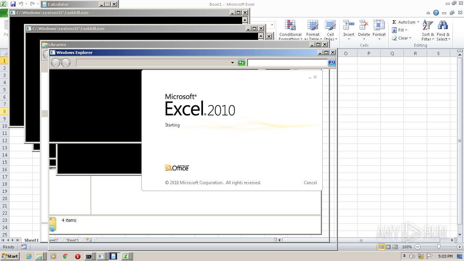Select row header 15

coord(5,162)
